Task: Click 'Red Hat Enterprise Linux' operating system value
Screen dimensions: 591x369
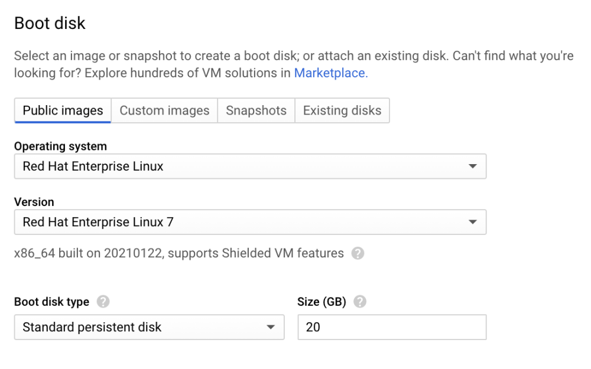Action: 93,166
